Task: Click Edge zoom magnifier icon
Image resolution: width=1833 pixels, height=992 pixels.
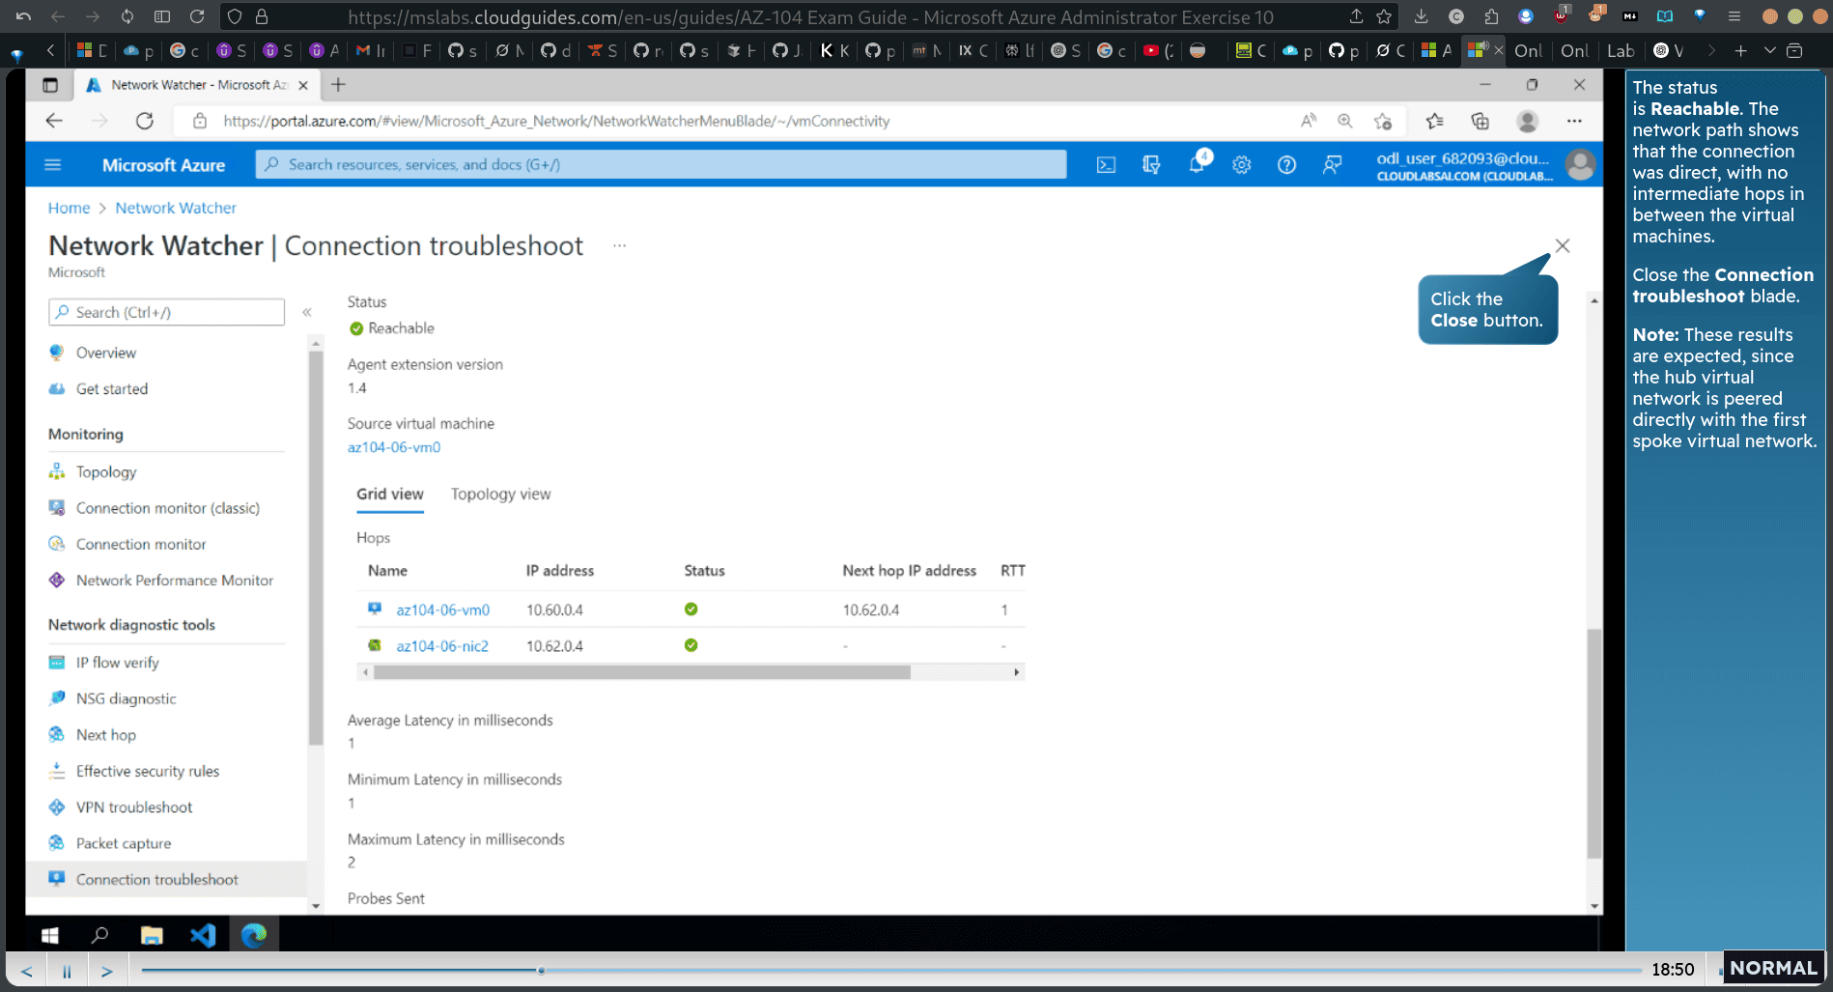Action: click(x=1344, y=121)
